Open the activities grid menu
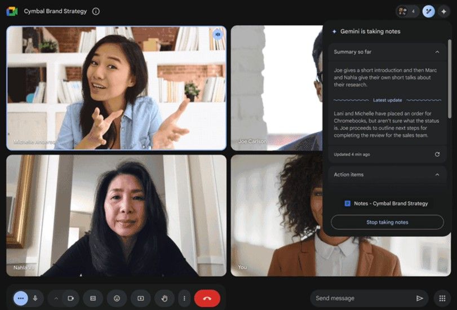This screenshot has height=310, width=457. point(442,298)
